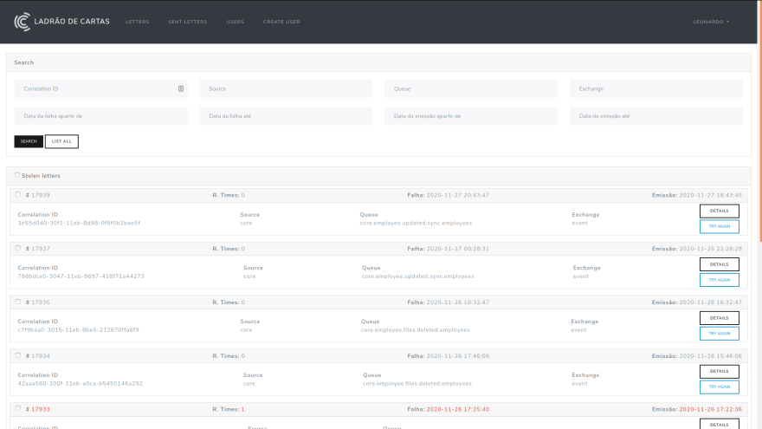Open the Sent Letters page
This screenshot has height=429, width=762.
(188, 22)
